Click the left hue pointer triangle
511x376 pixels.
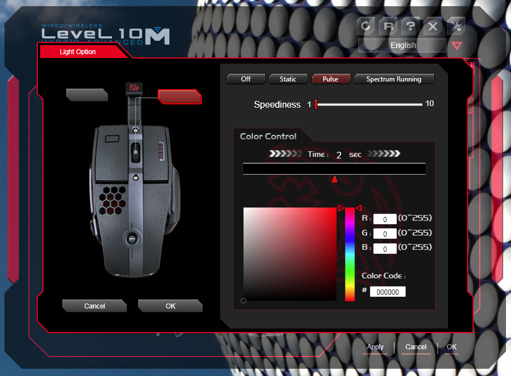pyautogui.click(x=341, y=208)
